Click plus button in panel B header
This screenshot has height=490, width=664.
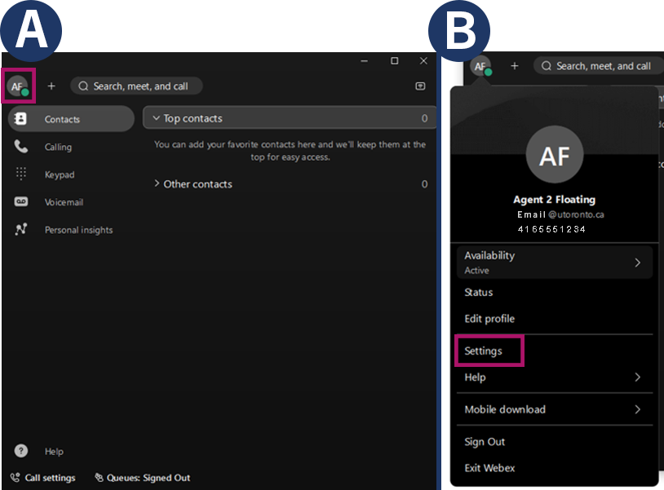pos(515,66)
